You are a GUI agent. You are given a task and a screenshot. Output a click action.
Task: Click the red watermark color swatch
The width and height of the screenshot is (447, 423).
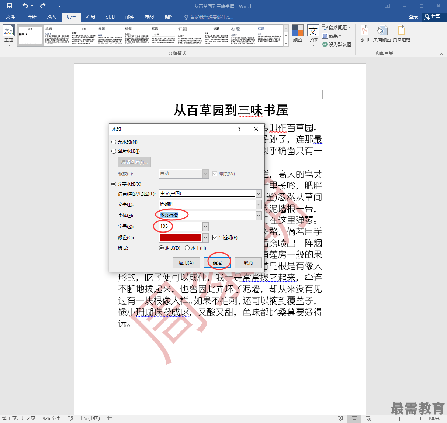tap(181, 237)
